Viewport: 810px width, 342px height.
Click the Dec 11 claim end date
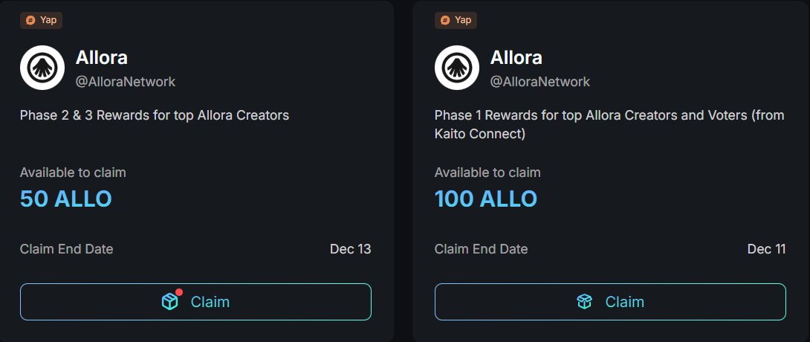tap(766, 249)
